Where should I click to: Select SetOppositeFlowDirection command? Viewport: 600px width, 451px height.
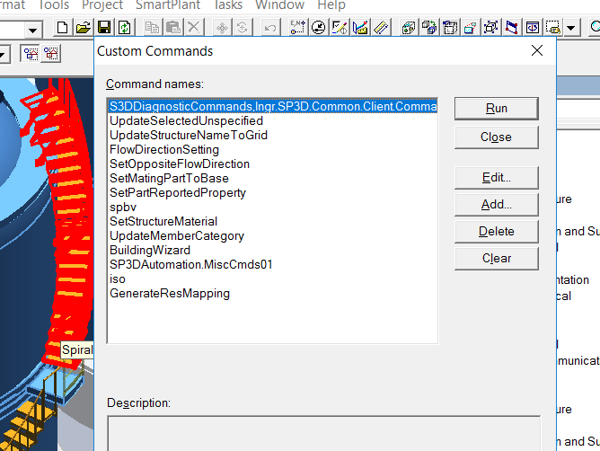(272, 164)
